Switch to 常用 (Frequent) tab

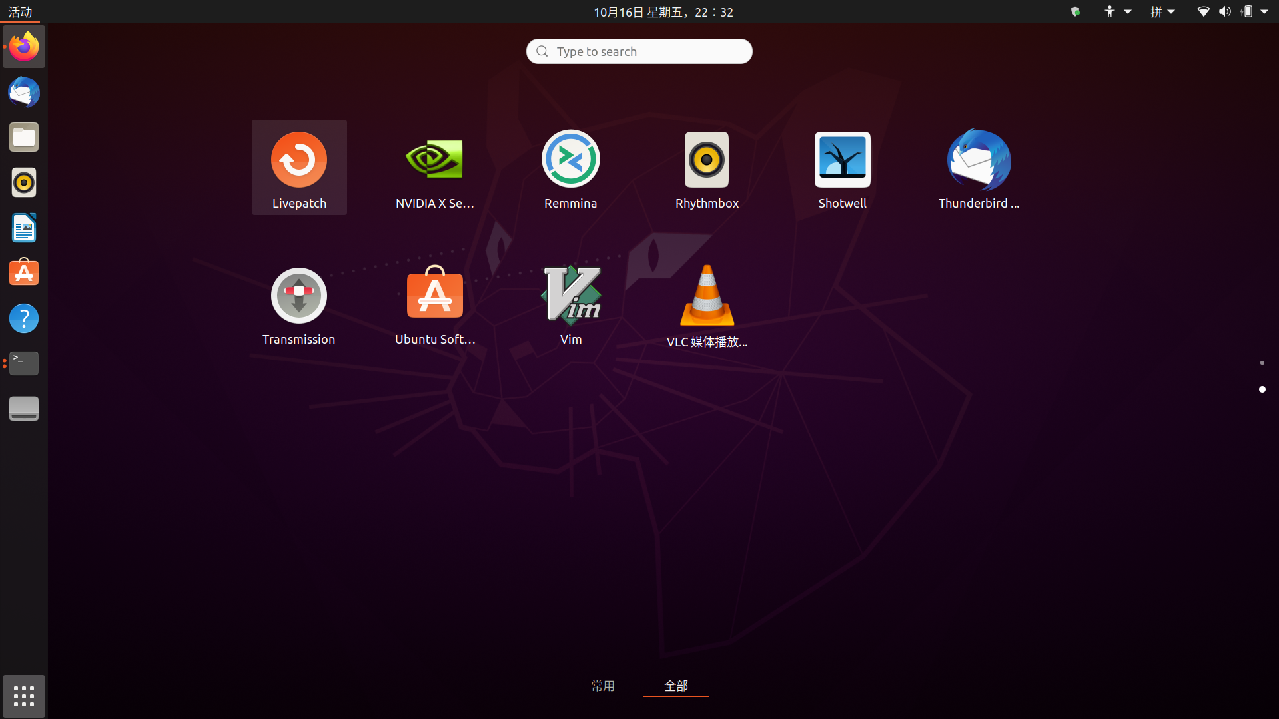(x=603, y=685)
